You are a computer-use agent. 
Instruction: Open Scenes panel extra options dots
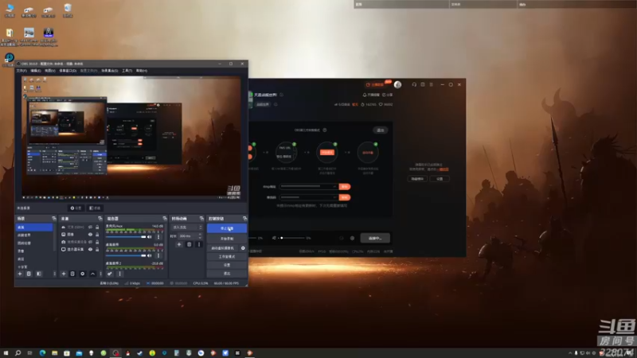coord(54,274)
